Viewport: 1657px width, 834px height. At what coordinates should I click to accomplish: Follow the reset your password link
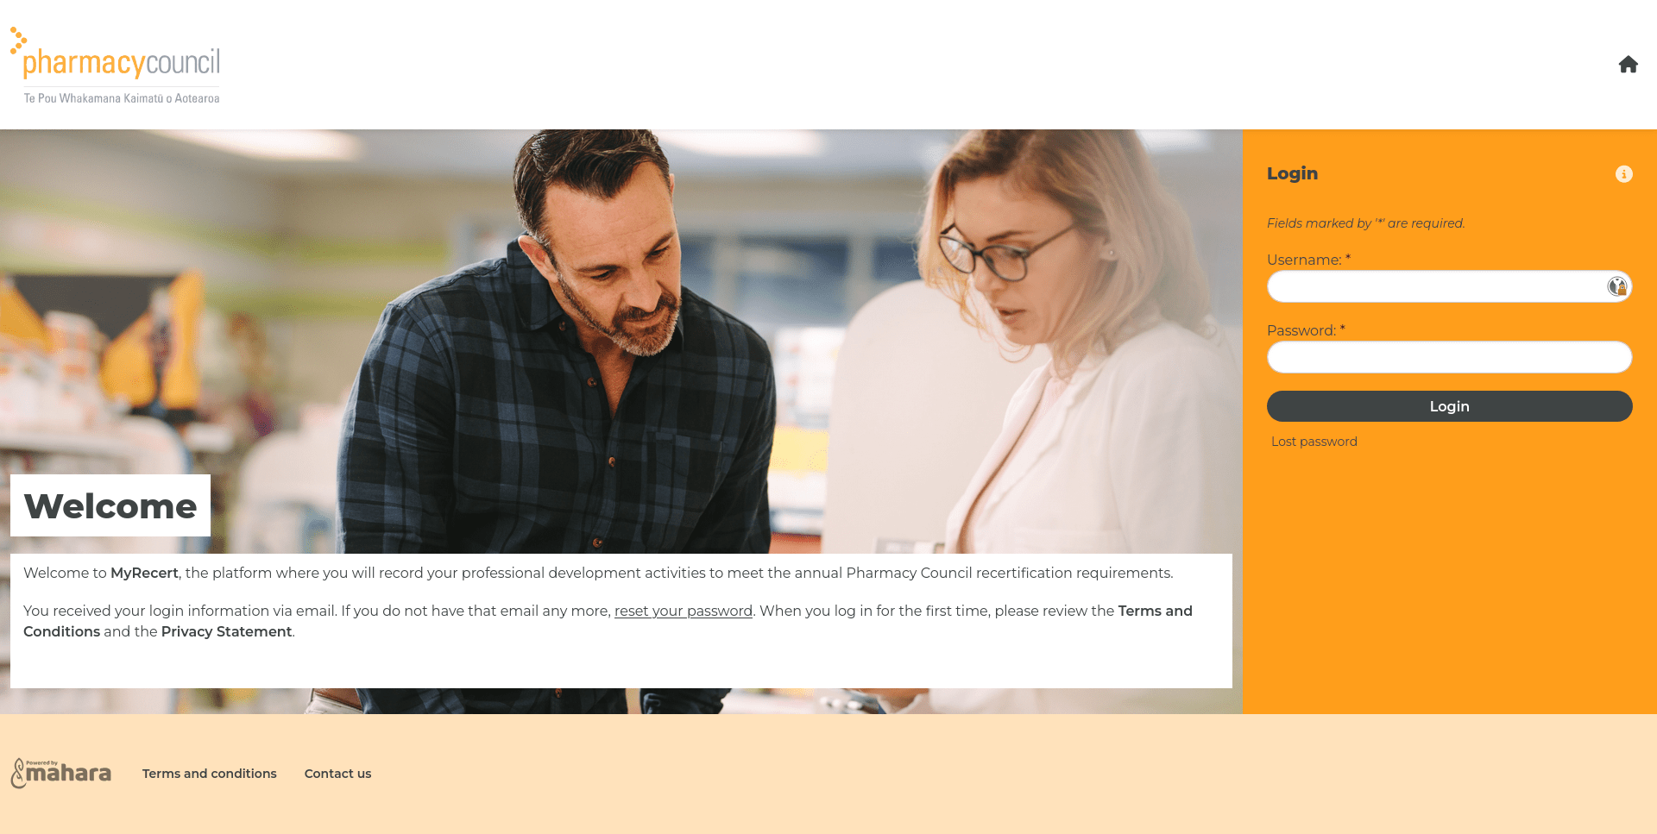pos(683,611)
